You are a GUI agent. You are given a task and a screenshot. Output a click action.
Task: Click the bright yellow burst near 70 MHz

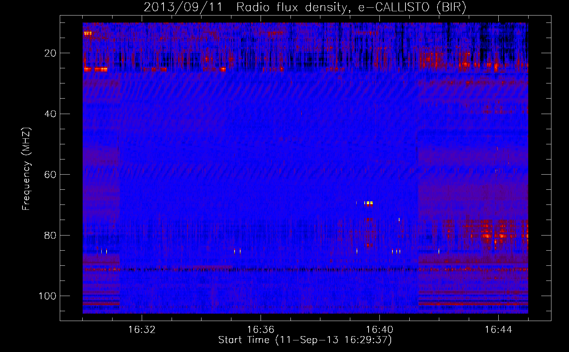[x=368, y=203]
